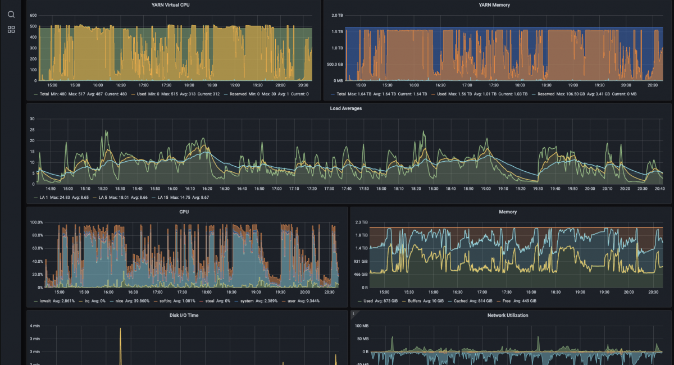This screenshot has width=674, height=365.
Task: Click the 100 MB axis label in Network Utilization
Action: [x=361, y=326]
